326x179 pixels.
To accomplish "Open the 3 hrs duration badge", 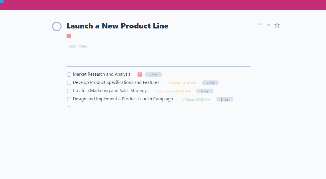I will pos(224,99).
